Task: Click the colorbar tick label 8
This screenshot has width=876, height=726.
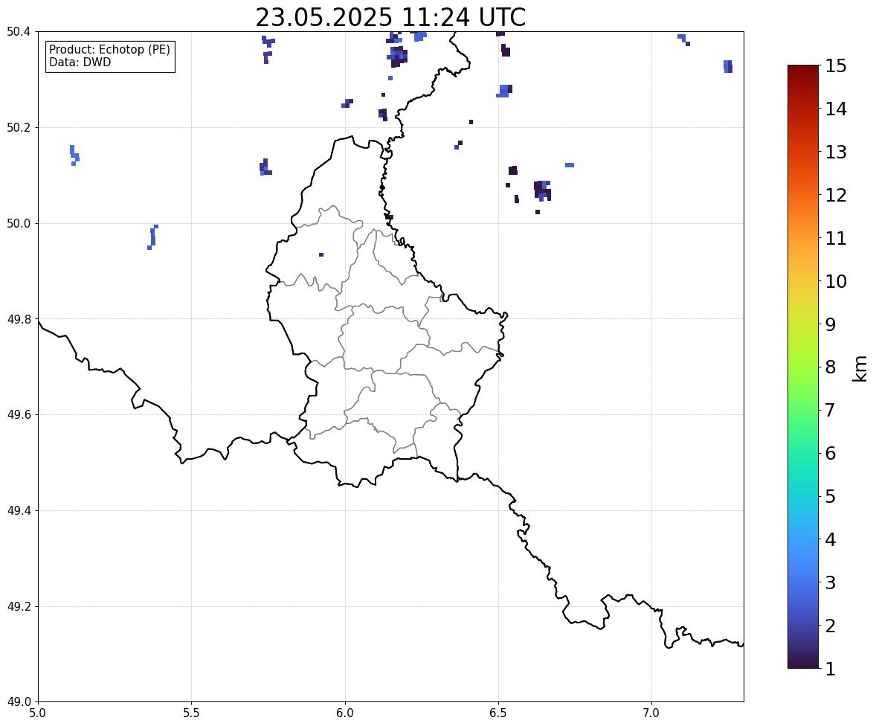Action: 830,367
